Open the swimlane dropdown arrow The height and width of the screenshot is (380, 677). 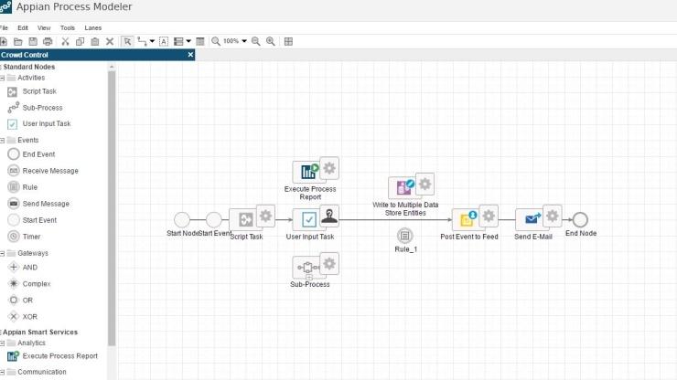188,41
